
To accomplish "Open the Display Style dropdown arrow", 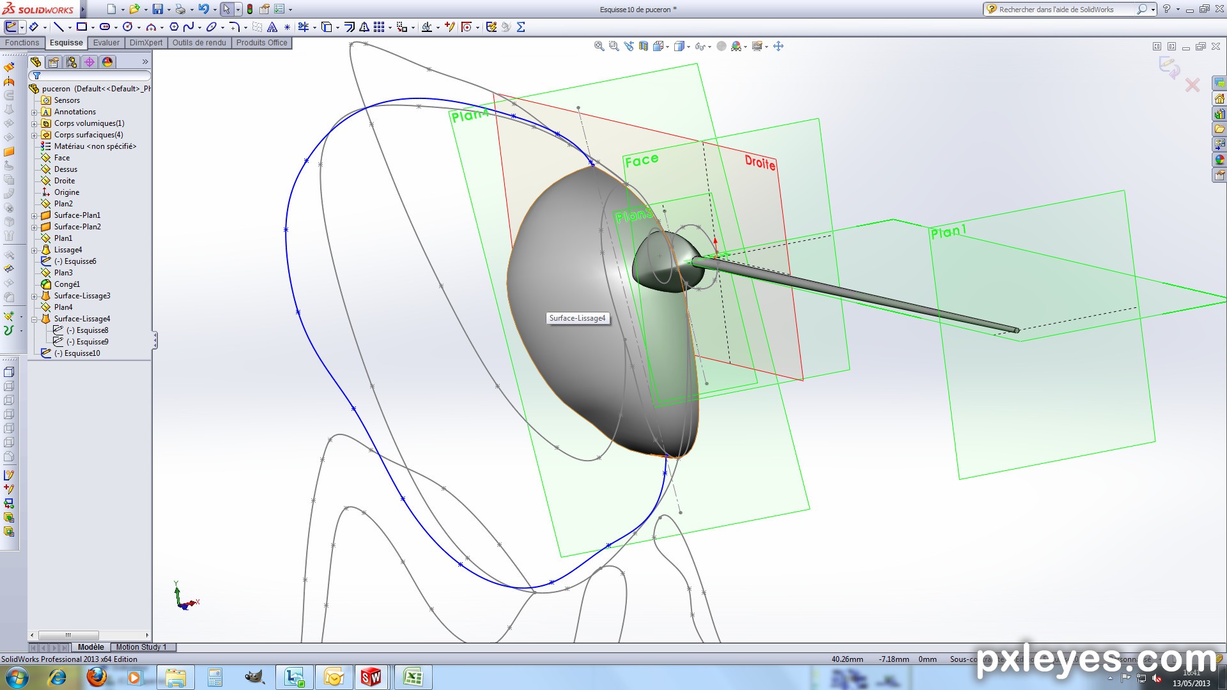I will (x=688, y=47).
